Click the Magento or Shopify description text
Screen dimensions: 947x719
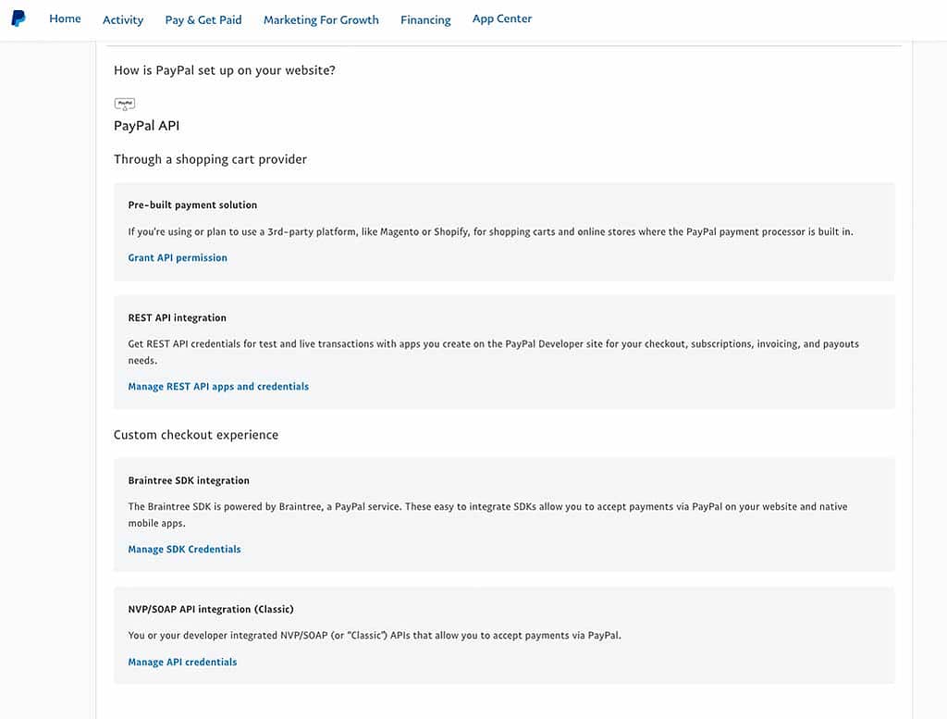point(490,231)
